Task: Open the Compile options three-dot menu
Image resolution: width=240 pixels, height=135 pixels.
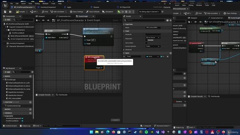Action: point(27,12)
